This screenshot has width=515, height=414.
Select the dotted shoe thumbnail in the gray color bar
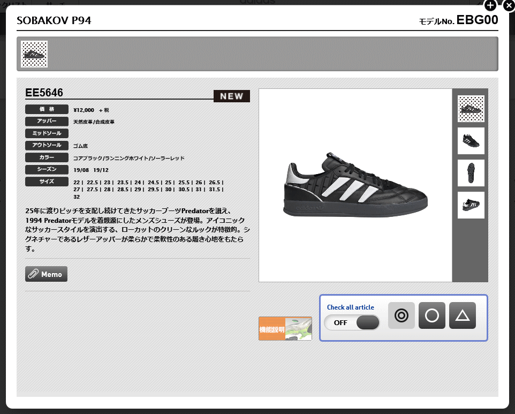coord(34,54)
